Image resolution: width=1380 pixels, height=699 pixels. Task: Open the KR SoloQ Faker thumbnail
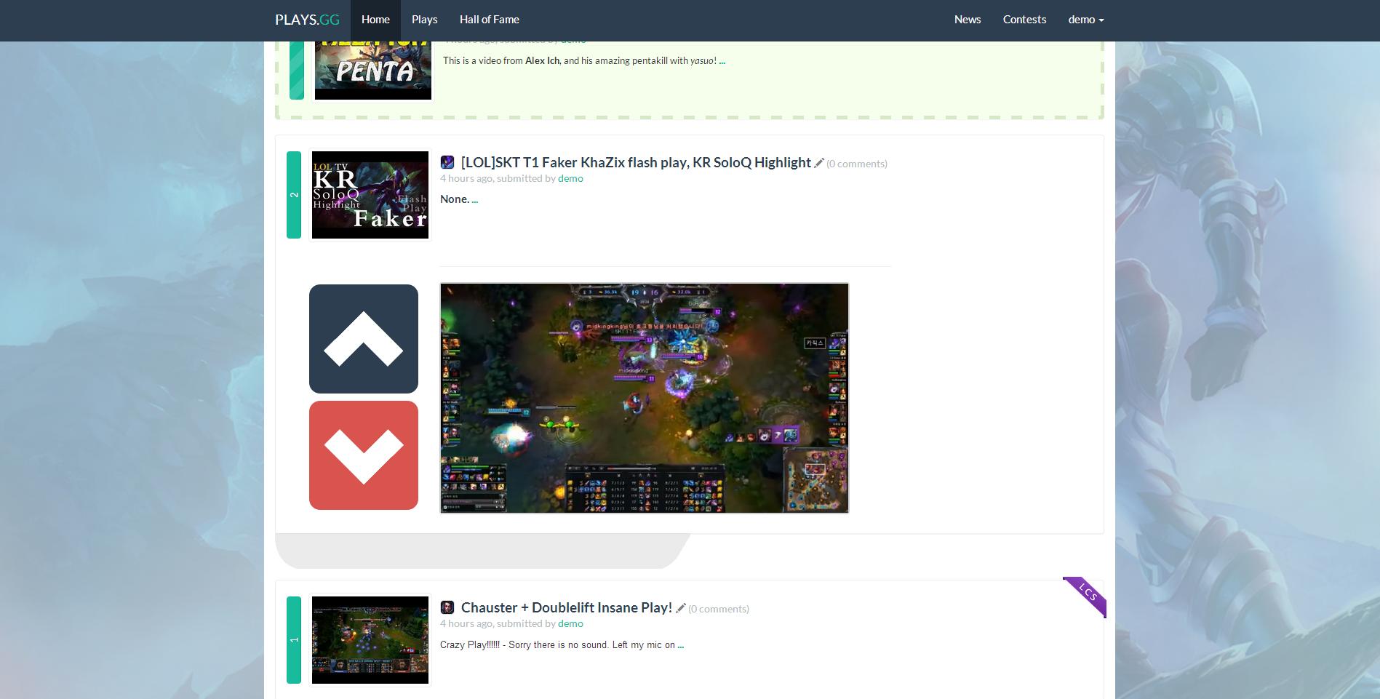(370, 195)
